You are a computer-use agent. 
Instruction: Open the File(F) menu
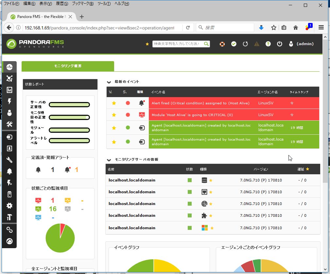[x=11, y=4]
